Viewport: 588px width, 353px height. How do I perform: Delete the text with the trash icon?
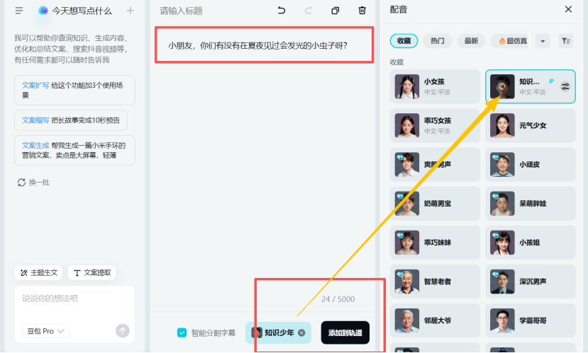(362, 10)
